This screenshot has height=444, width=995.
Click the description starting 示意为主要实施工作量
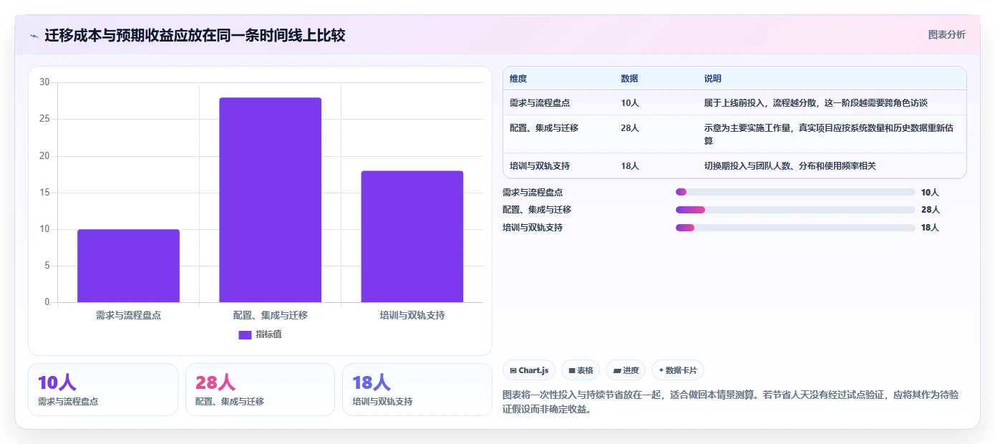(829, 135)
